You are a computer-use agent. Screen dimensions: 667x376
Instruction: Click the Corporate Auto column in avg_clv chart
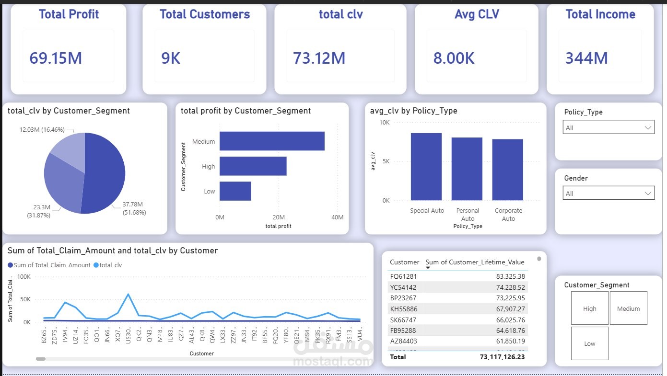click(508, 170)
